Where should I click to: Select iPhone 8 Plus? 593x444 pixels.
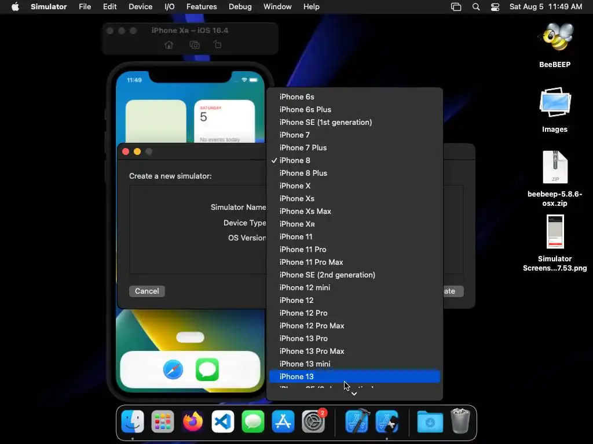354,173
